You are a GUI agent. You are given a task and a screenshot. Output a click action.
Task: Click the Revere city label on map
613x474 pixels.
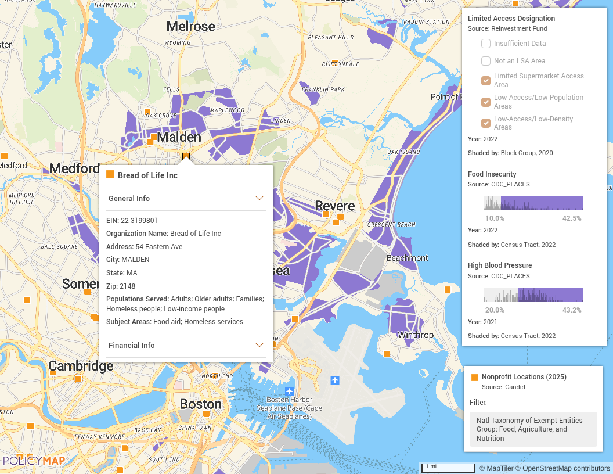(x=335, y=206)
